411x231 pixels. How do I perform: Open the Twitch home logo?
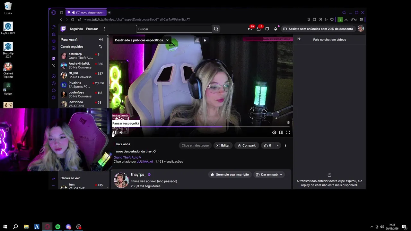(x=63, y=29)
